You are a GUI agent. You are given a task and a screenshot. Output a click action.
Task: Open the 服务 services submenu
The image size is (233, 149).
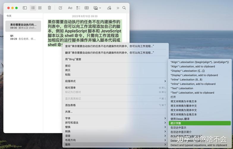point(115,144)
